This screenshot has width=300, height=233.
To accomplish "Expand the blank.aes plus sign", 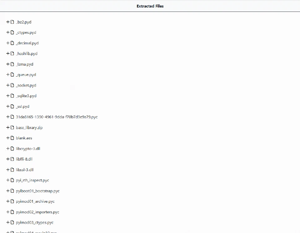I will point(8,138).
